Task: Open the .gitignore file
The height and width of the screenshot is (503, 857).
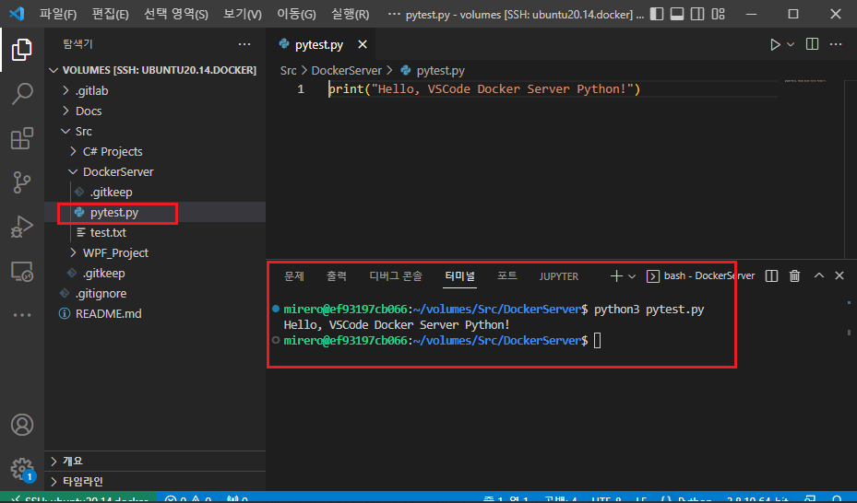Action: (155, 293)
